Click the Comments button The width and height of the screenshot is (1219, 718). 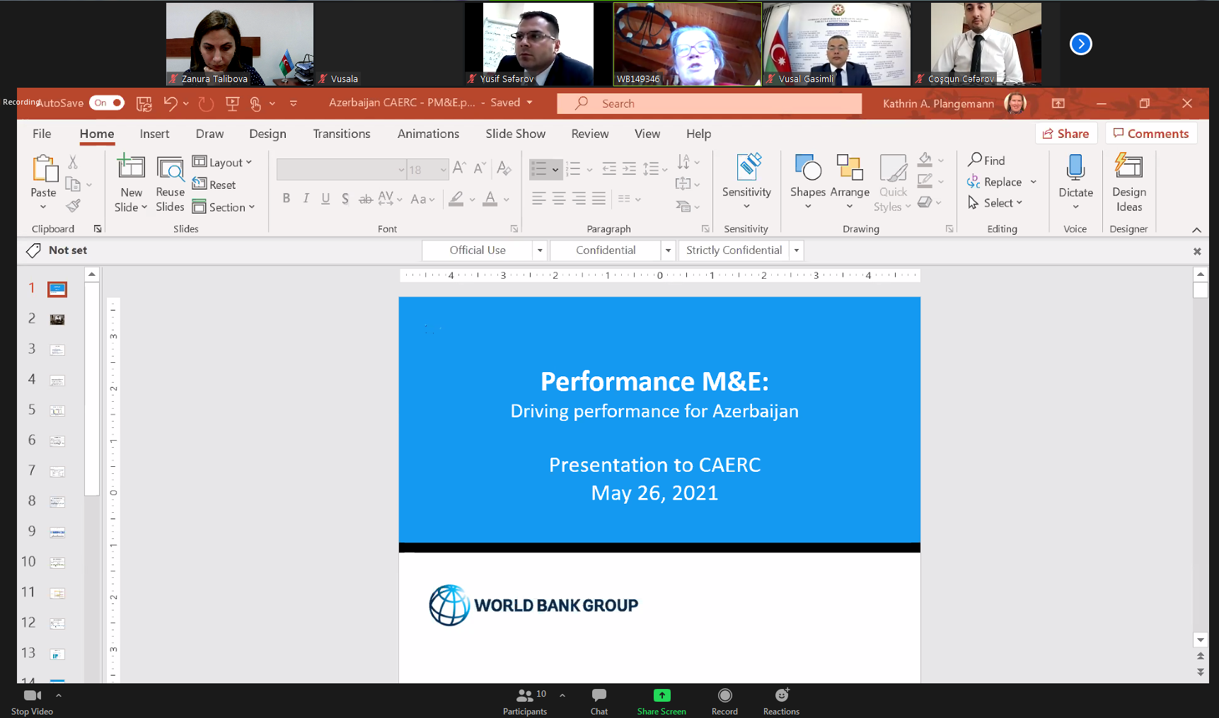coord(1151,134)
